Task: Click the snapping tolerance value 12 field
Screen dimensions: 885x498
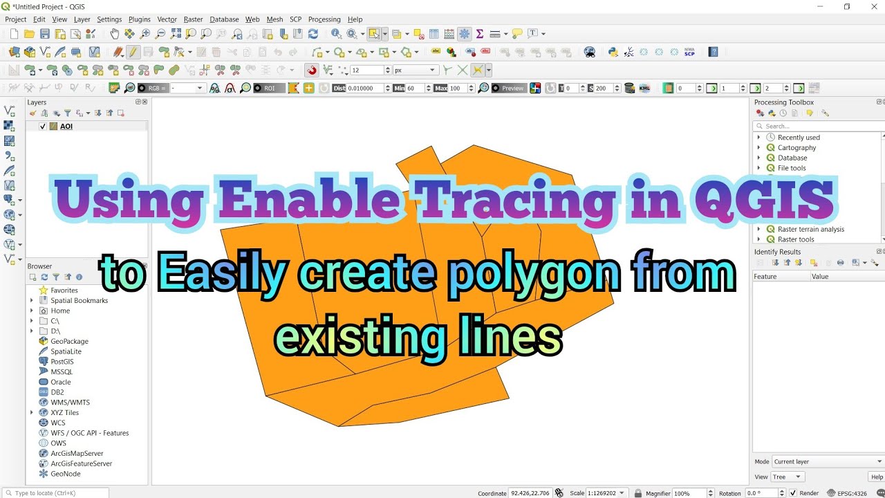Action: coord(367,70)
